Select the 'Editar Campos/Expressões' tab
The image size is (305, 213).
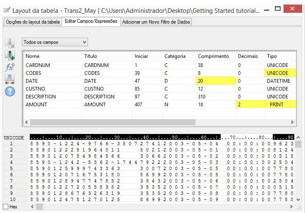pos(91,21)
